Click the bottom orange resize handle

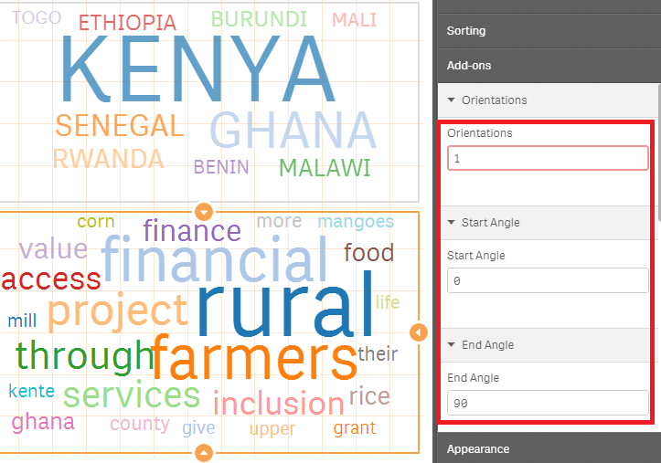(x=205, y=452)
